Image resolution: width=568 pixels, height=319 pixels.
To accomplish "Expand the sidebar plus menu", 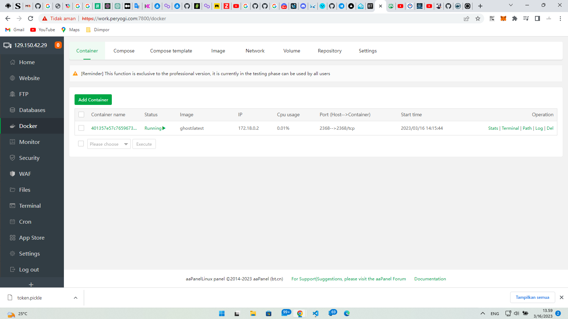I will click(31, 285).
